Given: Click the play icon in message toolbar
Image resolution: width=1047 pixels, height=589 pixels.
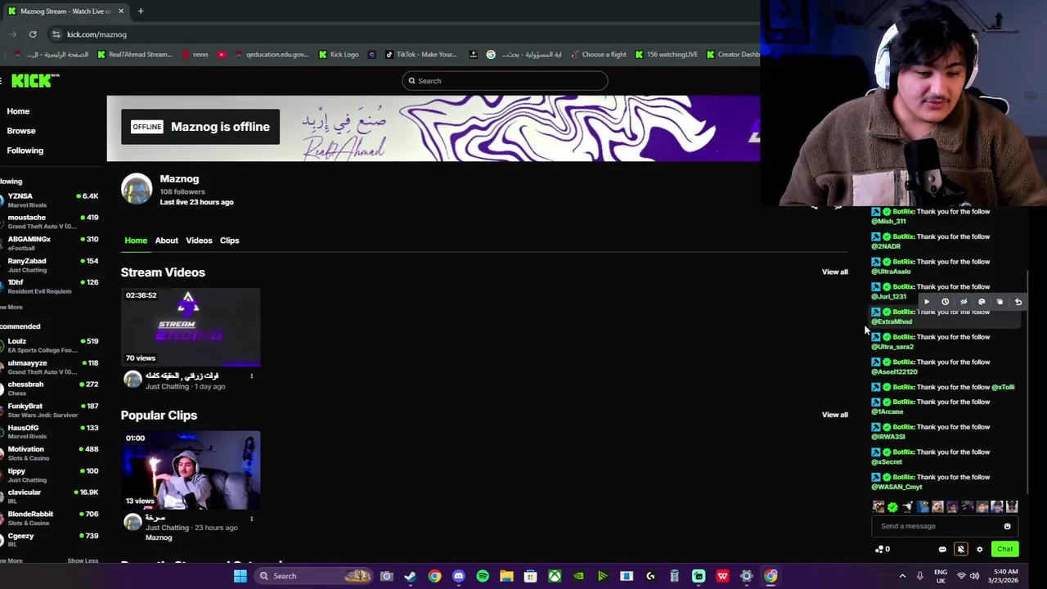Looking at the screenshot, I should pos(927,302).
